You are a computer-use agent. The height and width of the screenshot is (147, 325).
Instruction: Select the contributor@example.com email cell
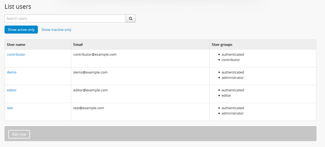[x=95, y=54]
